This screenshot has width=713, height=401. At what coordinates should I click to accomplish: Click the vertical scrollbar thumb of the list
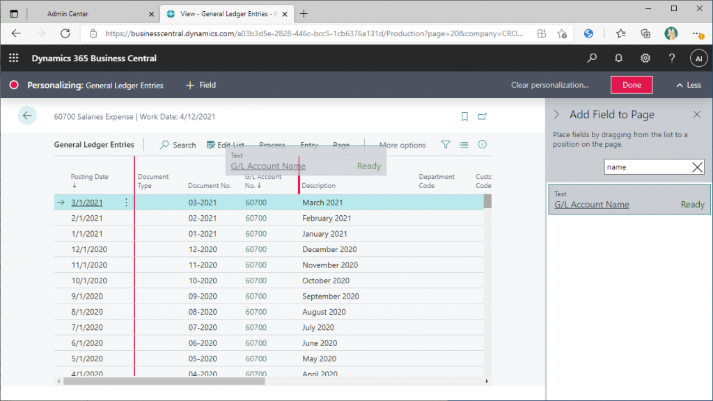click(487, 201)
